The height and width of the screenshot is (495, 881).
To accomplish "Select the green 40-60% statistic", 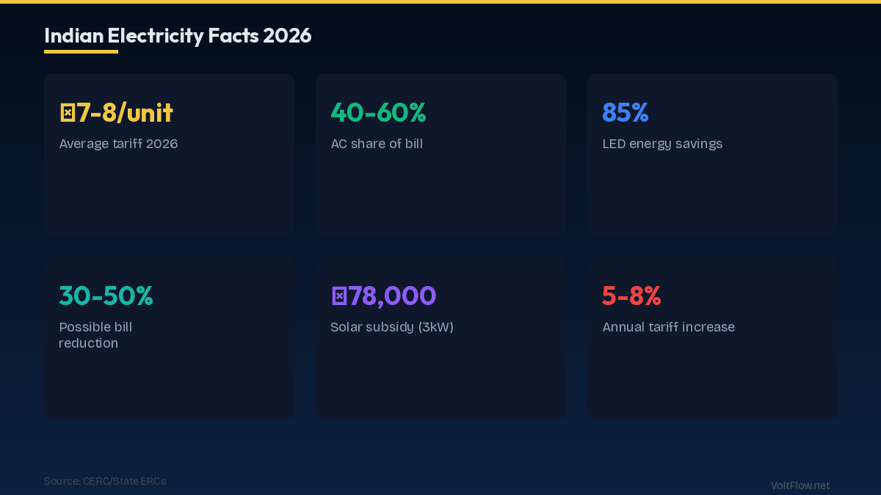I will pos(379,112).
